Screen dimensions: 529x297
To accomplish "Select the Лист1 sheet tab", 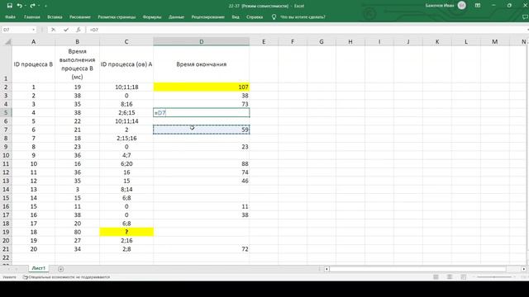I will tap(39, 268).
